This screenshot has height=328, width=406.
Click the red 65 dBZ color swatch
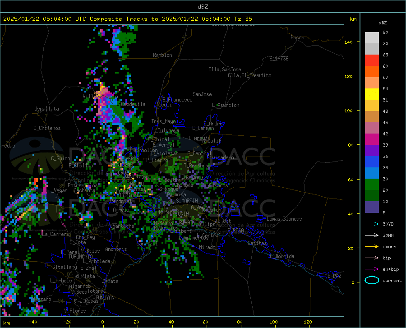(372, 60)
